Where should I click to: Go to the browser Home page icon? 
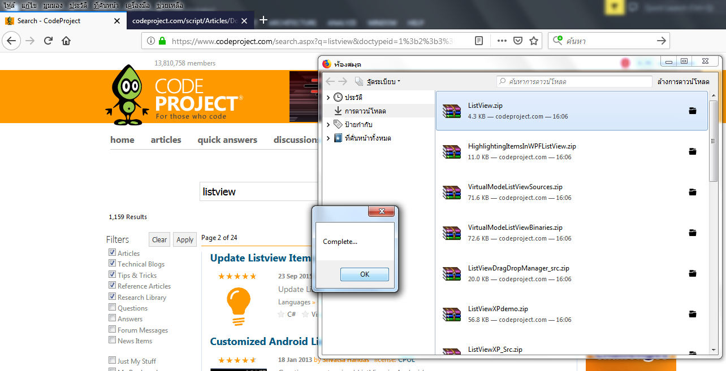[x=66, y=41]
